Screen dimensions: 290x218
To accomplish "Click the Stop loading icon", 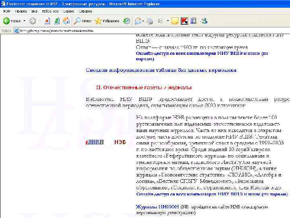I will [x=47, y=21].
